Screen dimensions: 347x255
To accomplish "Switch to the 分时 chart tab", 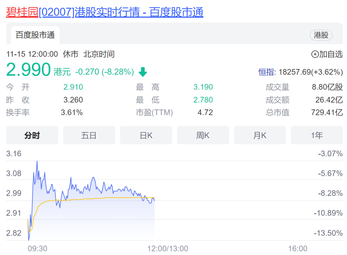I will pos(32,135).
